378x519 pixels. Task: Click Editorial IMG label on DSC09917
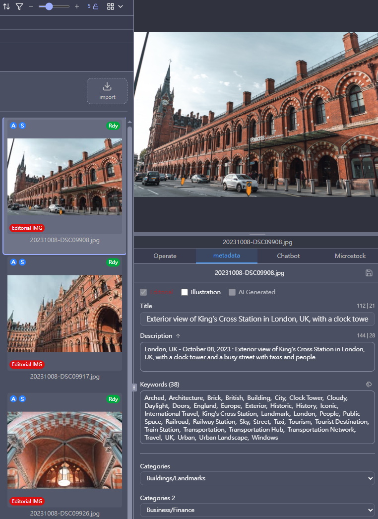[x=27, y=364]
